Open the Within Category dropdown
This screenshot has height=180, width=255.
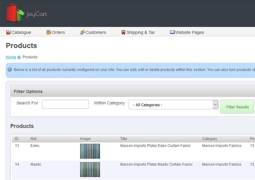click(x=170, y=105)
